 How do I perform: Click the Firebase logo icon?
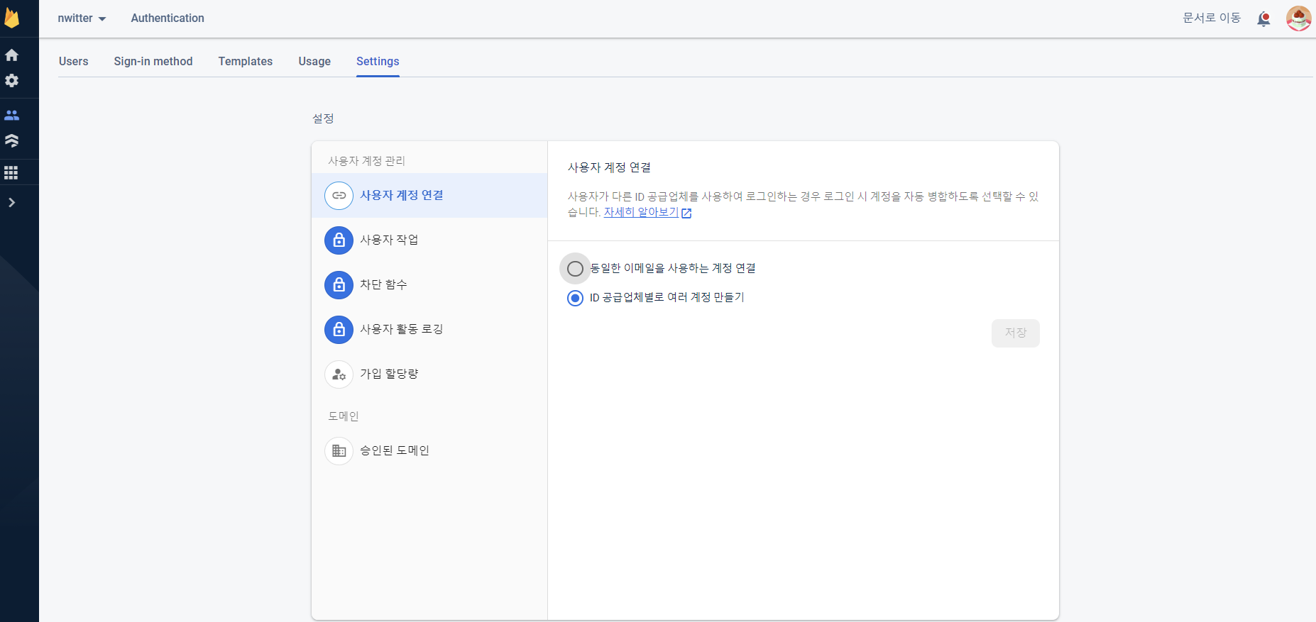pyautogui.click(x=12, y=18)
